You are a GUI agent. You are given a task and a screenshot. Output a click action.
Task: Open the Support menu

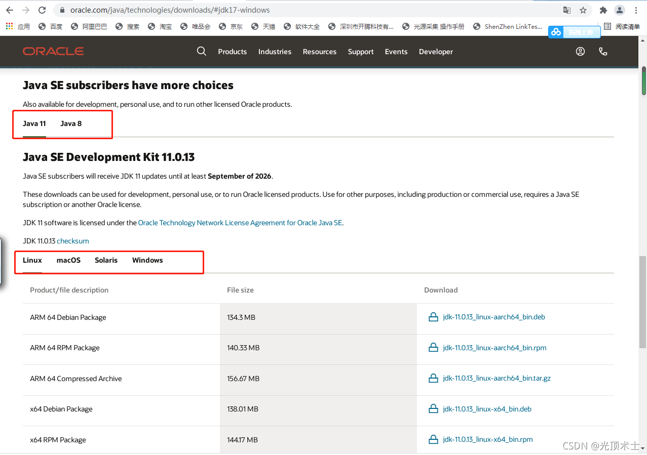click(x=361, y=52)
